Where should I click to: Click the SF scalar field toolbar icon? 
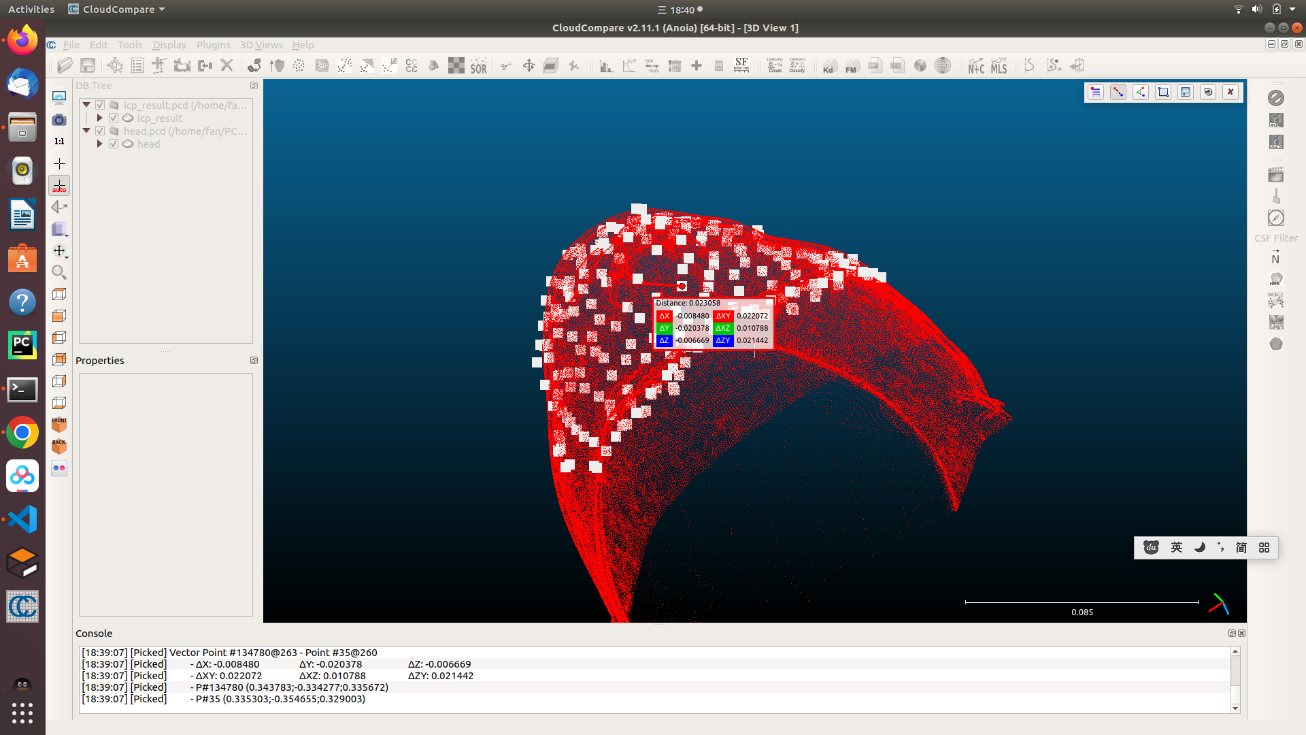coord(741,66)
